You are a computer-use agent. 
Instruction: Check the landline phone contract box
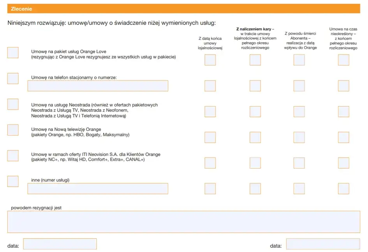tap(13, 78)
